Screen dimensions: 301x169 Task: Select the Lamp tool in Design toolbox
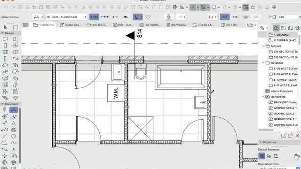[16, 98]
